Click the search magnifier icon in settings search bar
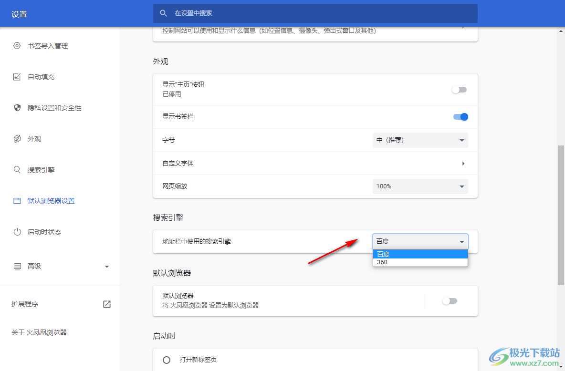The height and width of the screenshot is (371, 565). click(x=164, y=13)
